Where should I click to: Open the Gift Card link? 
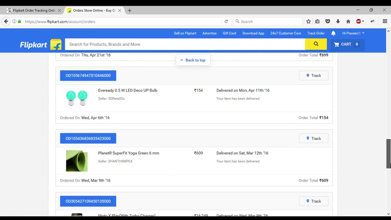(229, 33)
